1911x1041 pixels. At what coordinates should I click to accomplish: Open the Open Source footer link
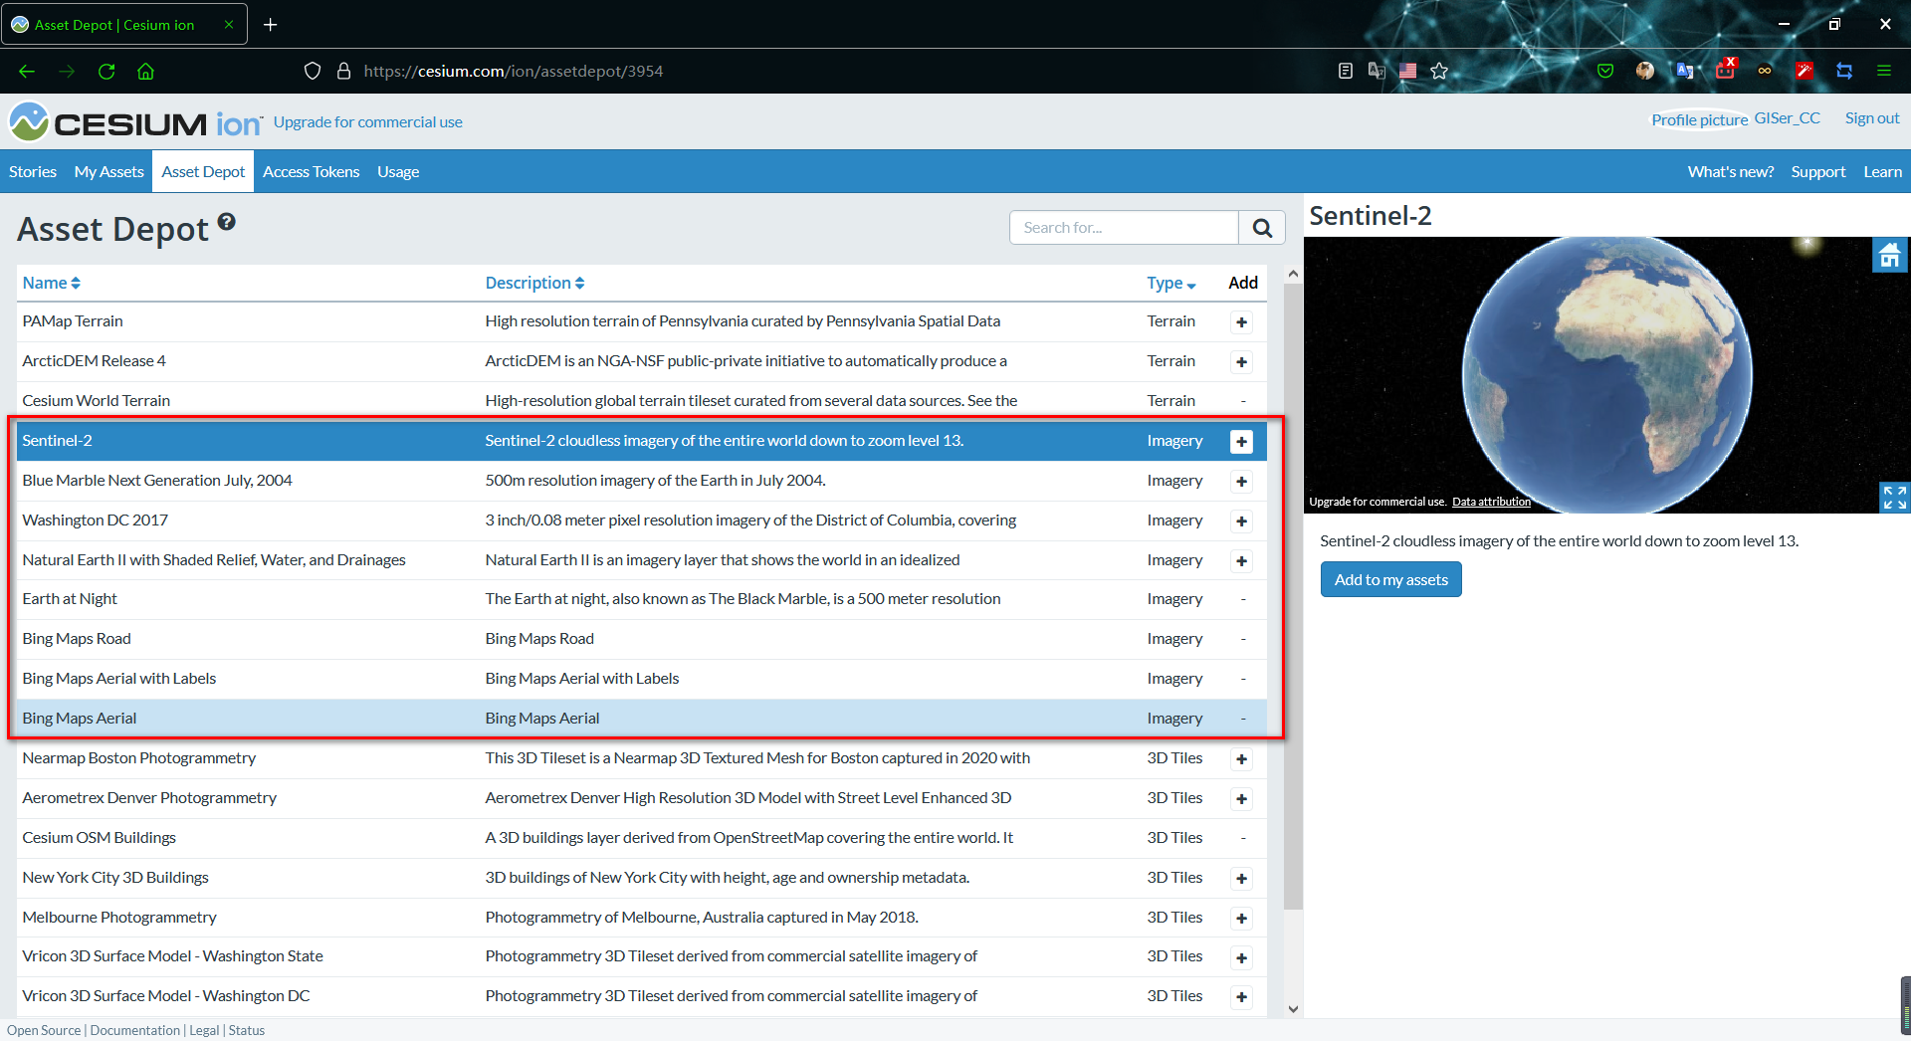(44, 1030)
